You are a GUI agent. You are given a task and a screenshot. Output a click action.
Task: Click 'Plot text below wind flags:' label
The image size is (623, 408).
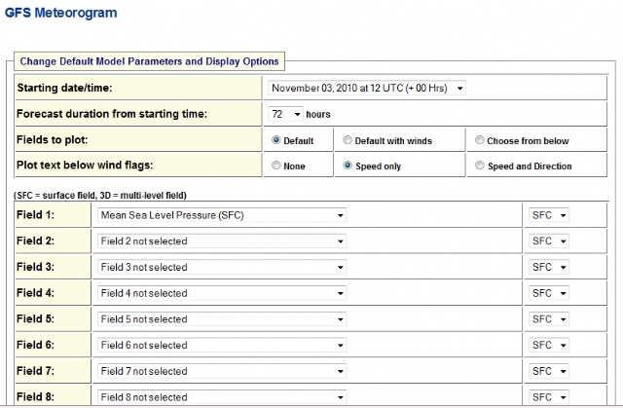[85, 166]
